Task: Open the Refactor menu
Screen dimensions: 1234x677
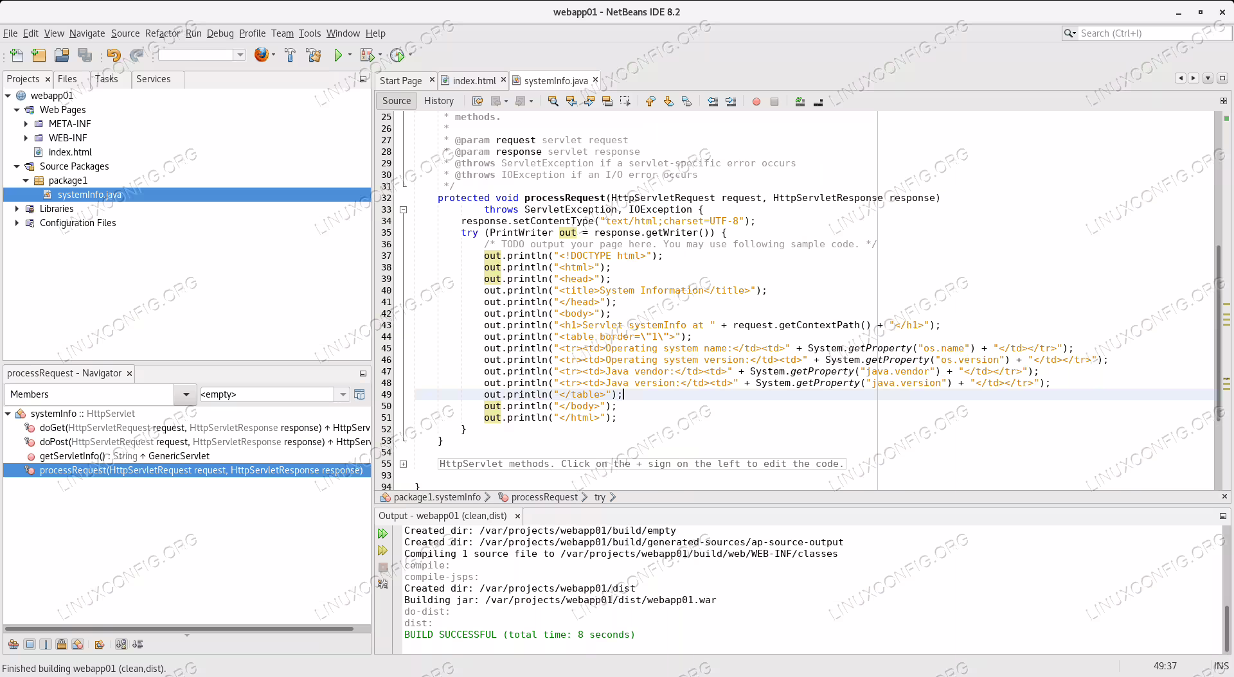Action: click(163, 33)
